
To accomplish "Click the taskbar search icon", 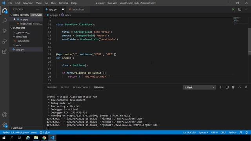I will click(12, 137).
